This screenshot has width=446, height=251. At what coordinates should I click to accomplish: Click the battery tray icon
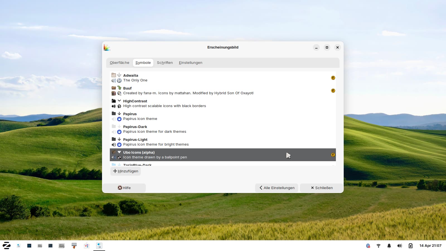[410, 246]
